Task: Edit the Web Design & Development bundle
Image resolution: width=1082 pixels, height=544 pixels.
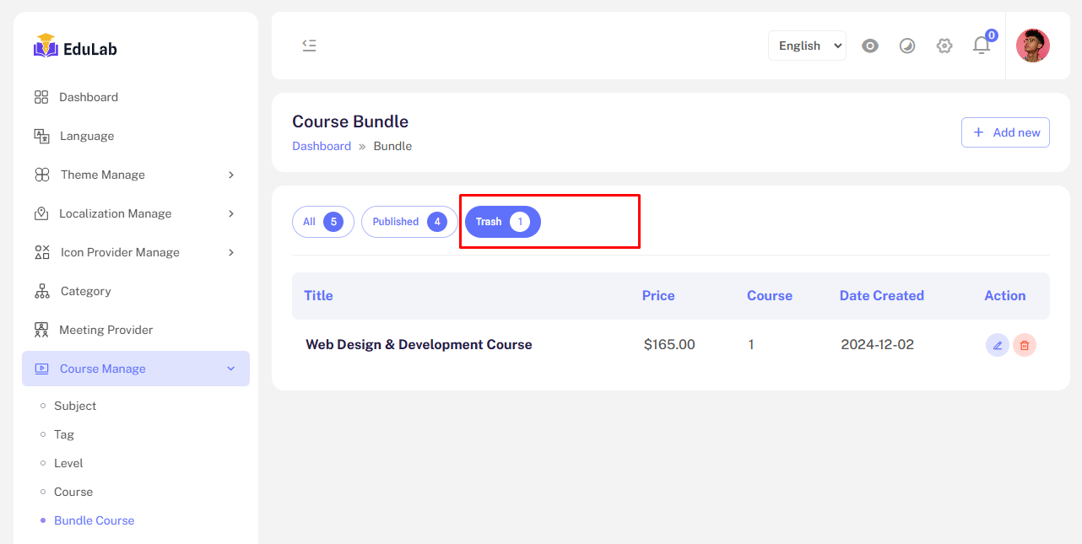Action: [x=997, y=345]
